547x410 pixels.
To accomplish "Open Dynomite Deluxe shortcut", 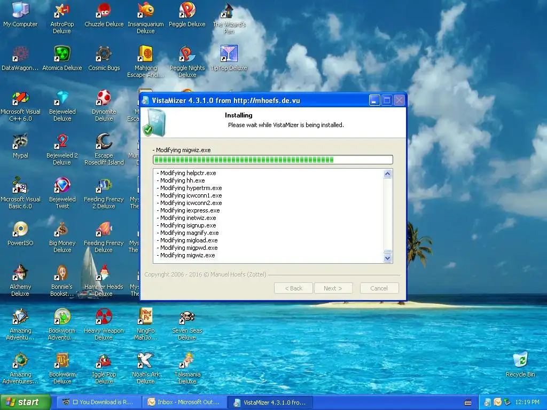I will (x=104, y=105).
